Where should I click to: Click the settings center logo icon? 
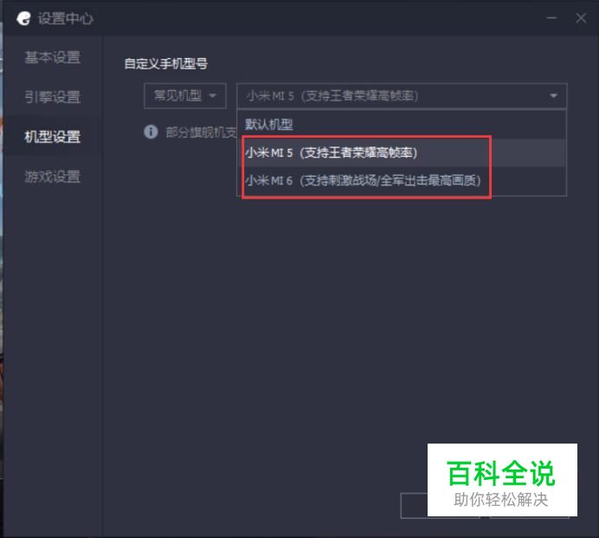23,18
